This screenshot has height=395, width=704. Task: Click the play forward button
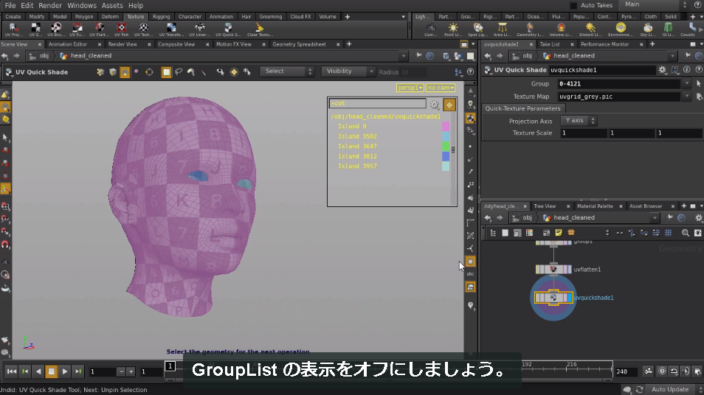click(x=65, y=371)
